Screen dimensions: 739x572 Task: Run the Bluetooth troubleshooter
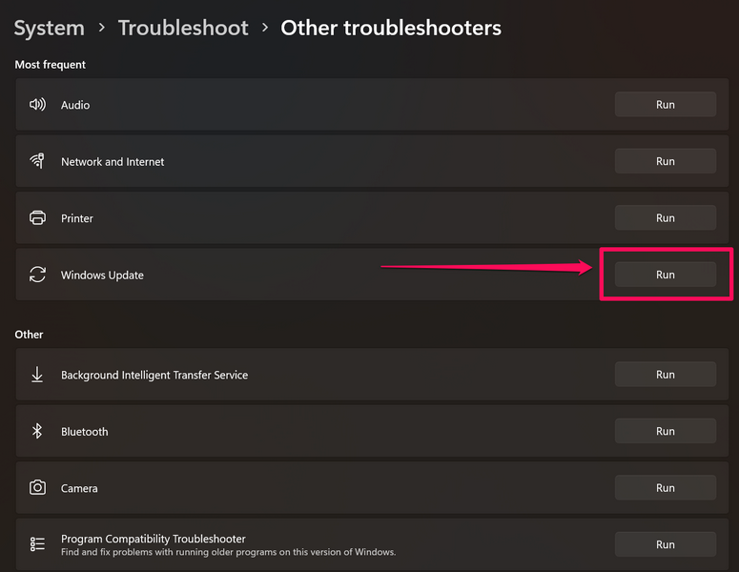pyautogui.click(x=665, y=431)
